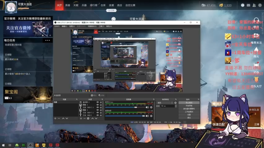Open the OBS Studio taskbar icon

point(30,145)
